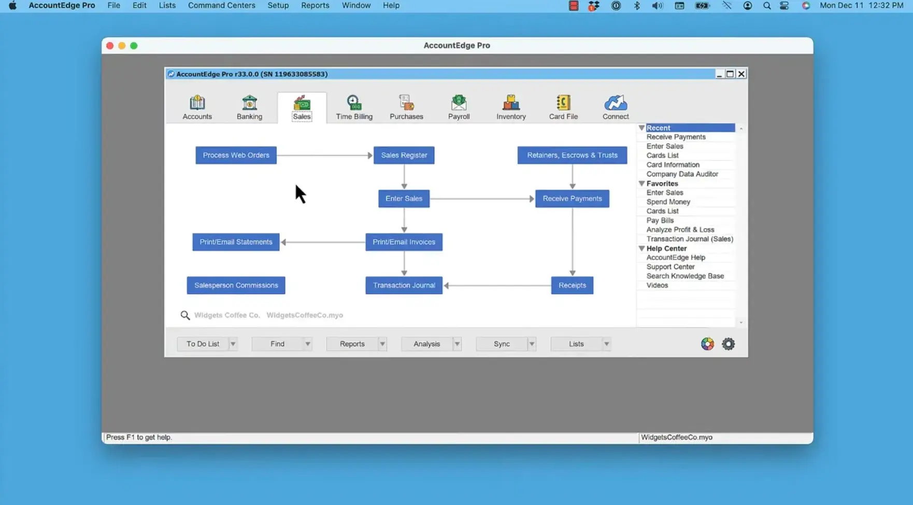Click the Siri icon in the menu bar
The height and width of the screenshot is (505, 913).
click(806, 5)
